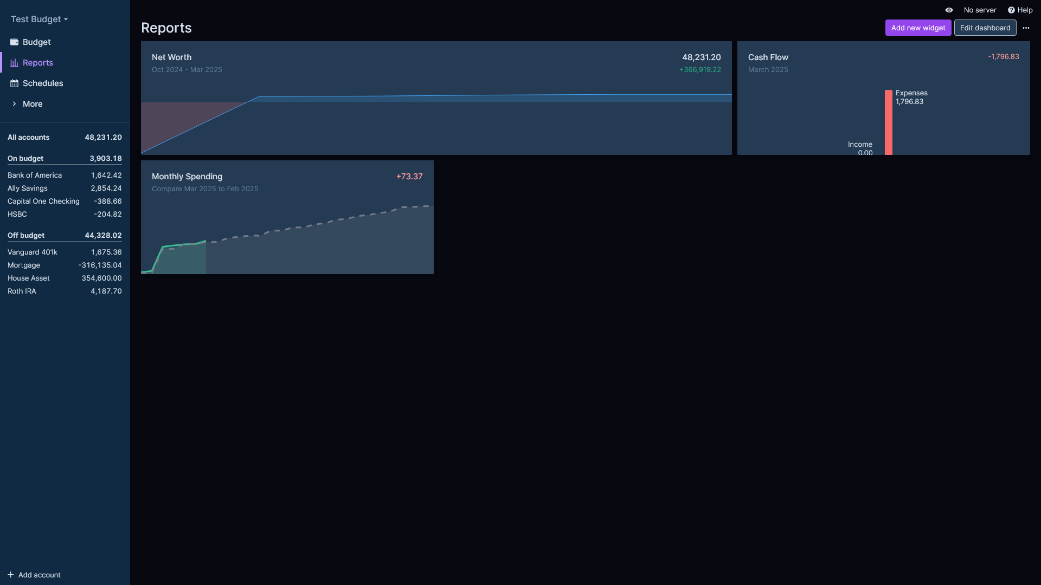Click the Monthly Spending chart area
Image resolution: width=1041 pixels, height=585 pixels.
click(287, 238)
